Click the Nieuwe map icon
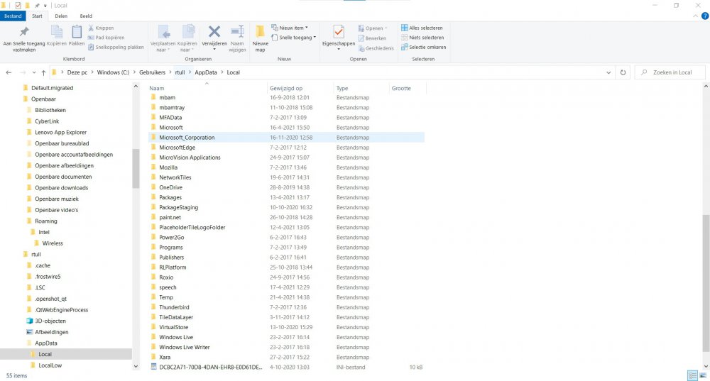 [260, 37]
